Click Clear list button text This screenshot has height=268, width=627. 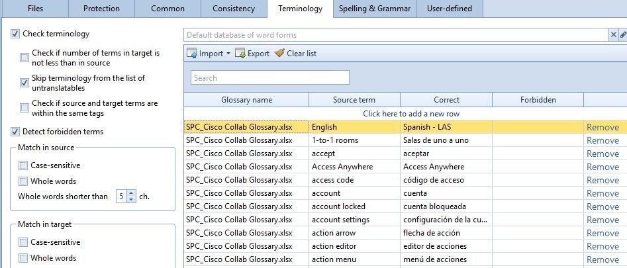[301, 54]
